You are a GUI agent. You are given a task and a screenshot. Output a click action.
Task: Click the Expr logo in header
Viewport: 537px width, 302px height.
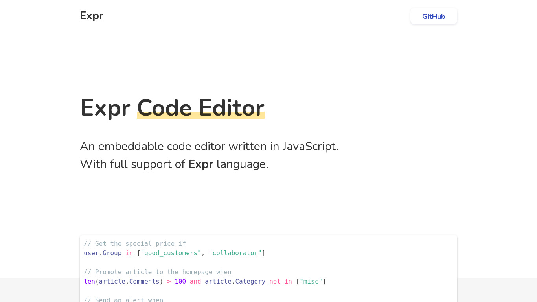pos(92,16)
